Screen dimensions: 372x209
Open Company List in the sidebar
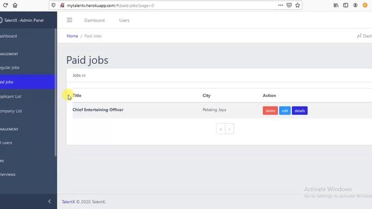(27, 111)
